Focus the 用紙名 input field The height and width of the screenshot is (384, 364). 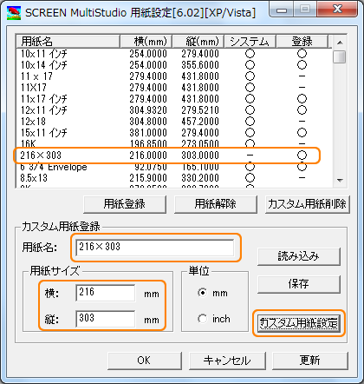click(155, 248)
